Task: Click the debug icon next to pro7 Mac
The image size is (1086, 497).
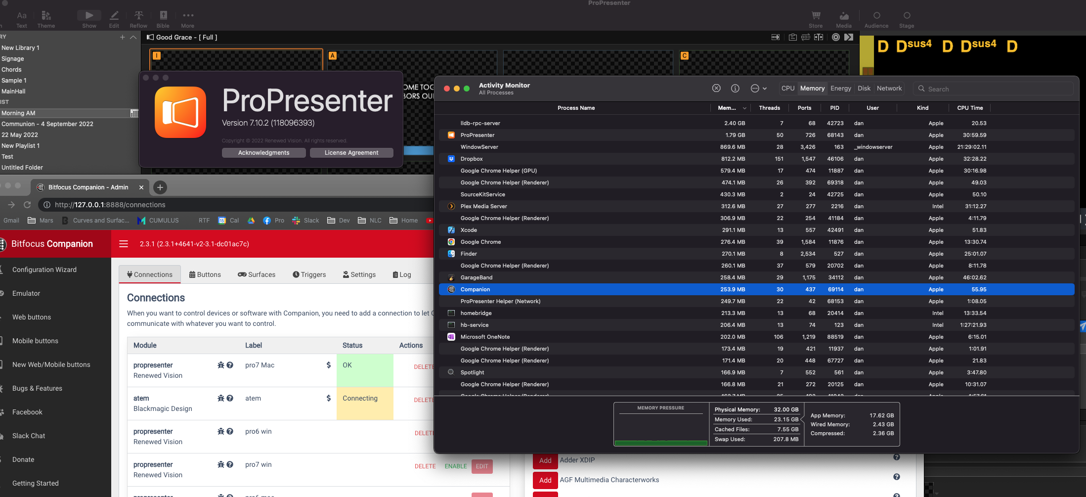Action: 220,365
